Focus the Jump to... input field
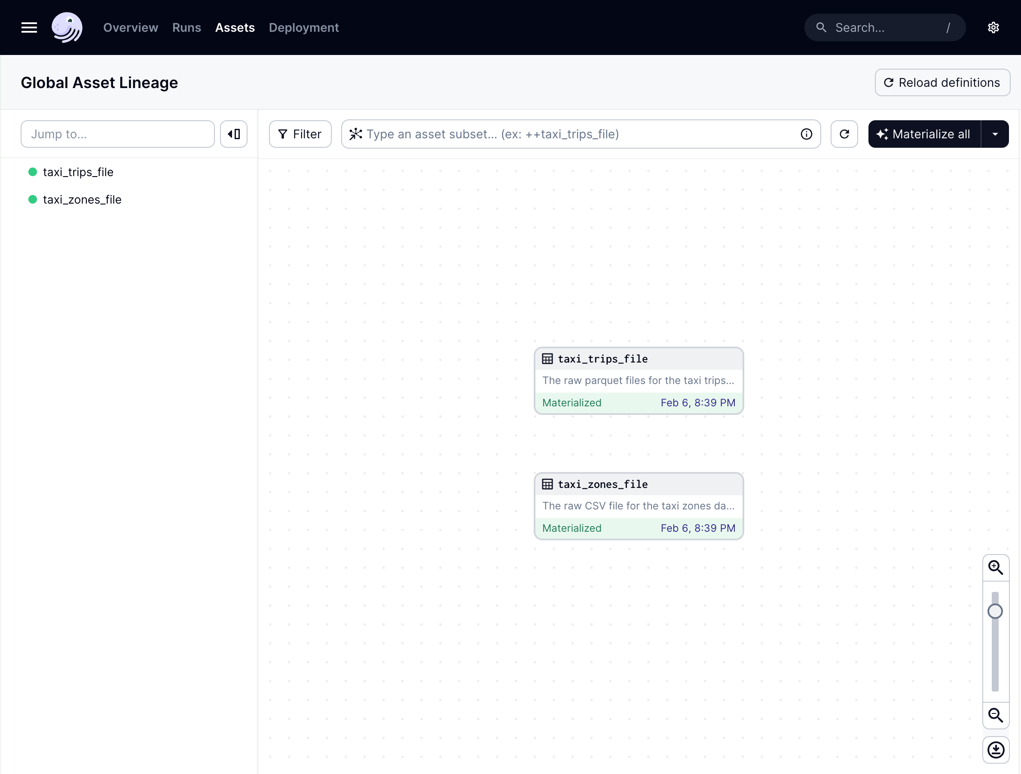The width and height of the screenshot is (1021, 774). click(118, 134)
